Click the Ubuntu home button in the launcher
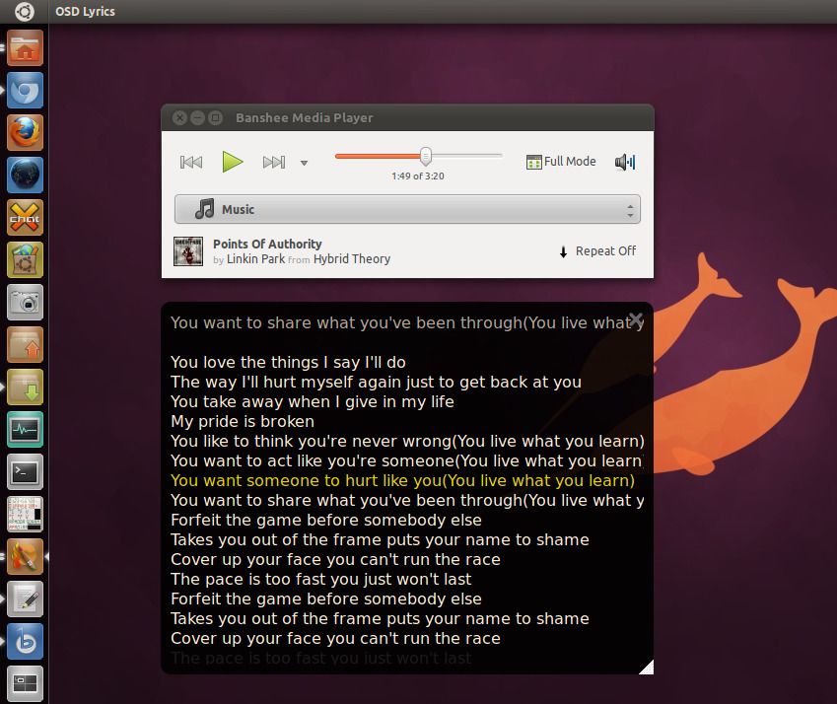The image size is (837, 704). (25, 47)
